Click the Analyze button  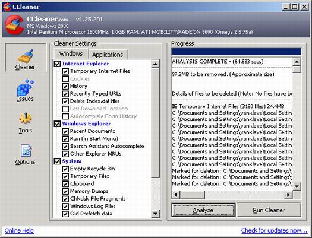[203, 210]
